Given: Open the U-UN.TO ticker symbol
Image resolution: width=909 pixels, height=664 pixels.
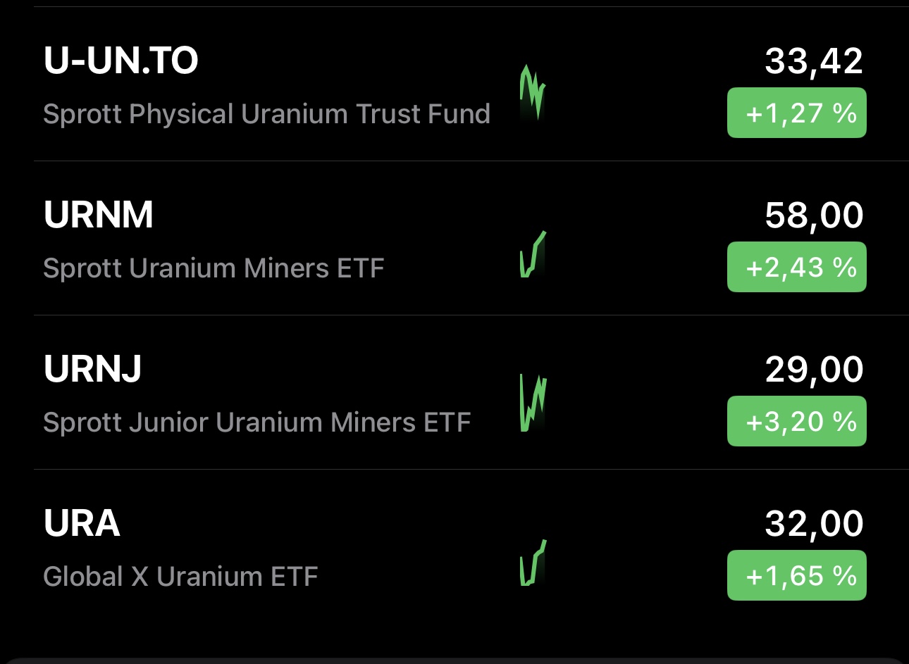Looking at the screenshot, I should point(120,61).
